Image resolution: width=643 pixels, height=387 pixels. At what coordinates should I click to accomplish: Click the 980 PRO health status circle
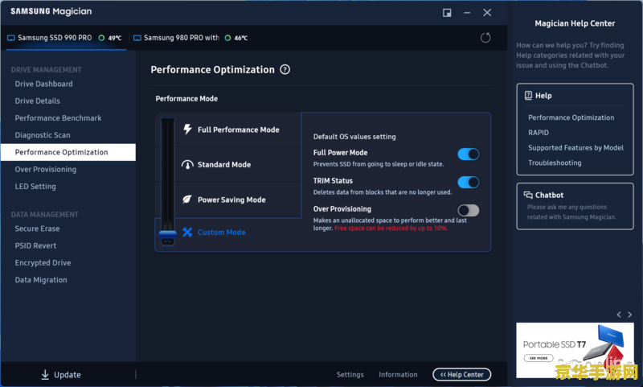pyautogui.click(x=227, y=38)
